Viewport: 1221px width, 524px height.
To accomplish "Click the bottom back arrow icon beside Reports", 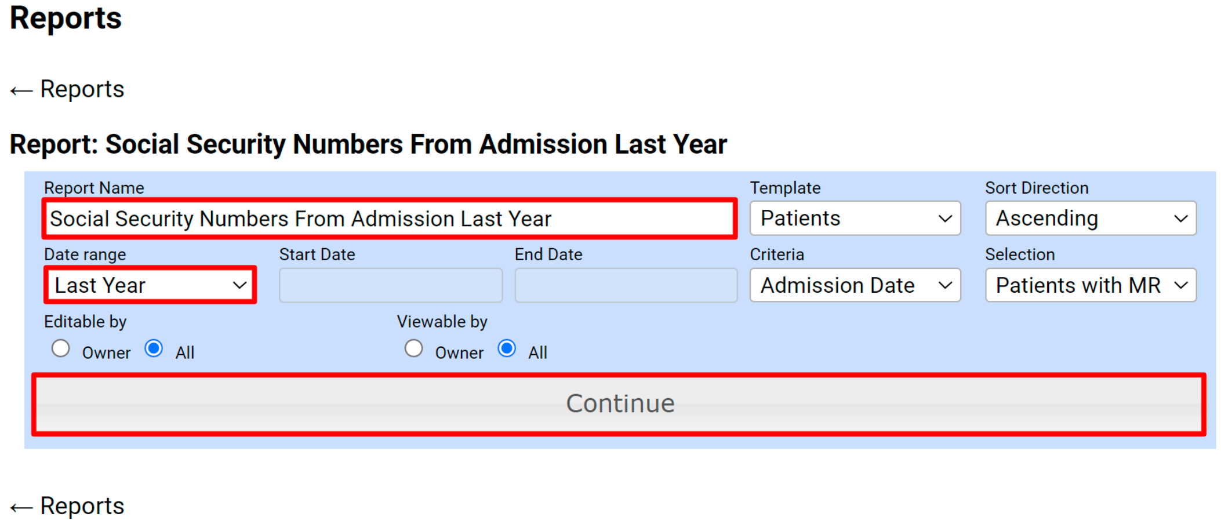I will point(21,506).
